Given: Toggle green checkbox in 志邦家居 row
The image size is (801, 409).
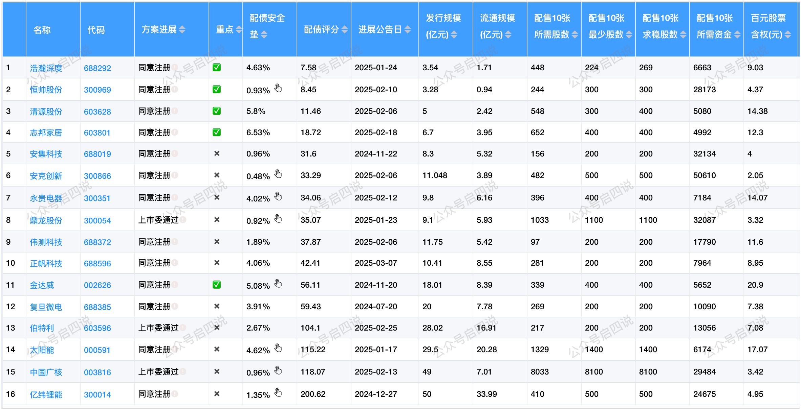Looking at the screenshot, I should [x=217, y=132].
